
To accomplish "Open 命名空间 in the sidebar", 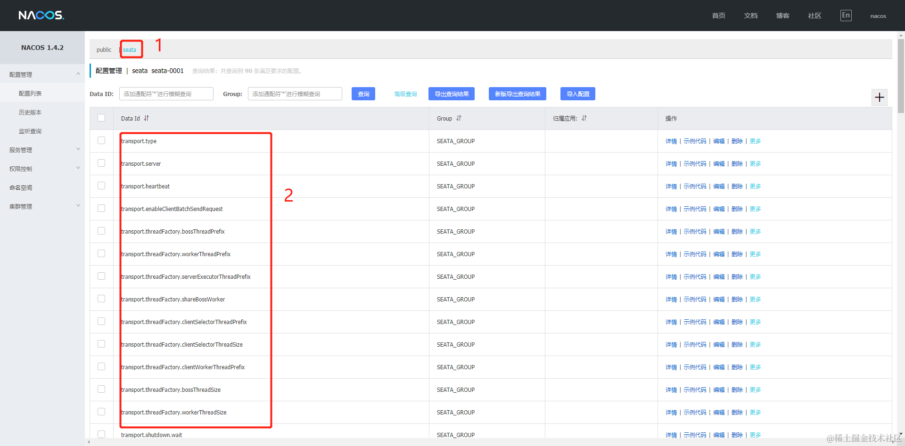I will point(21,187).
